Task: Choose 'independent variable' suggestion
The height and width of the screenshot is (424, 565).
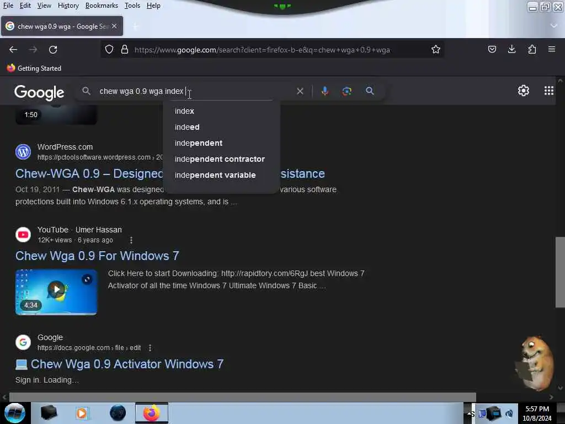Action: coord(221,175)
